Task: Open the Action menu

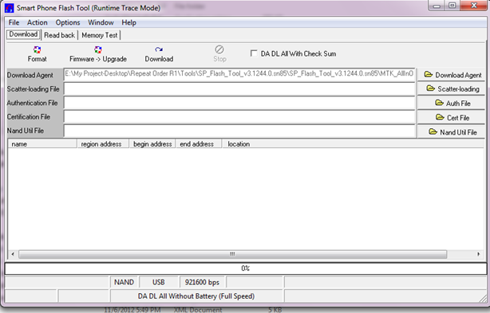Action: point(38,22)
